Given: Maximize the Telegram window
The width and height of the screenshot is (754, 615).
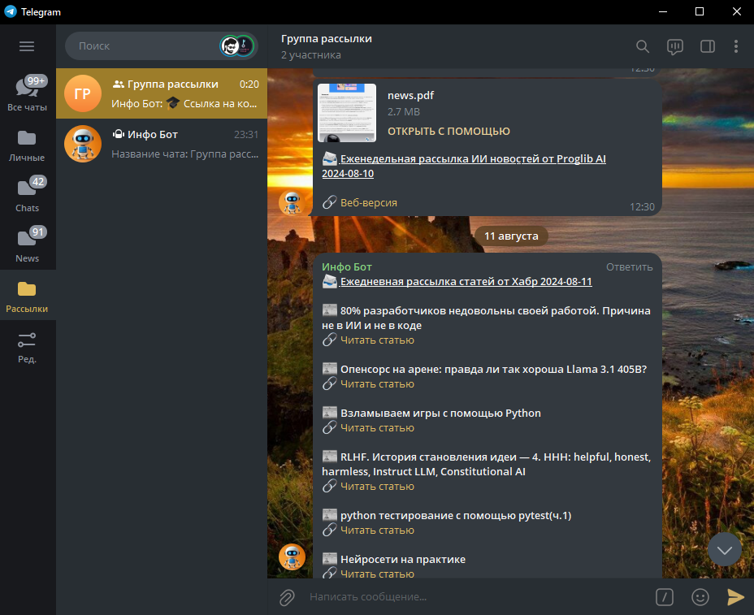Looking at the screenshot, I should coord(700,11).
